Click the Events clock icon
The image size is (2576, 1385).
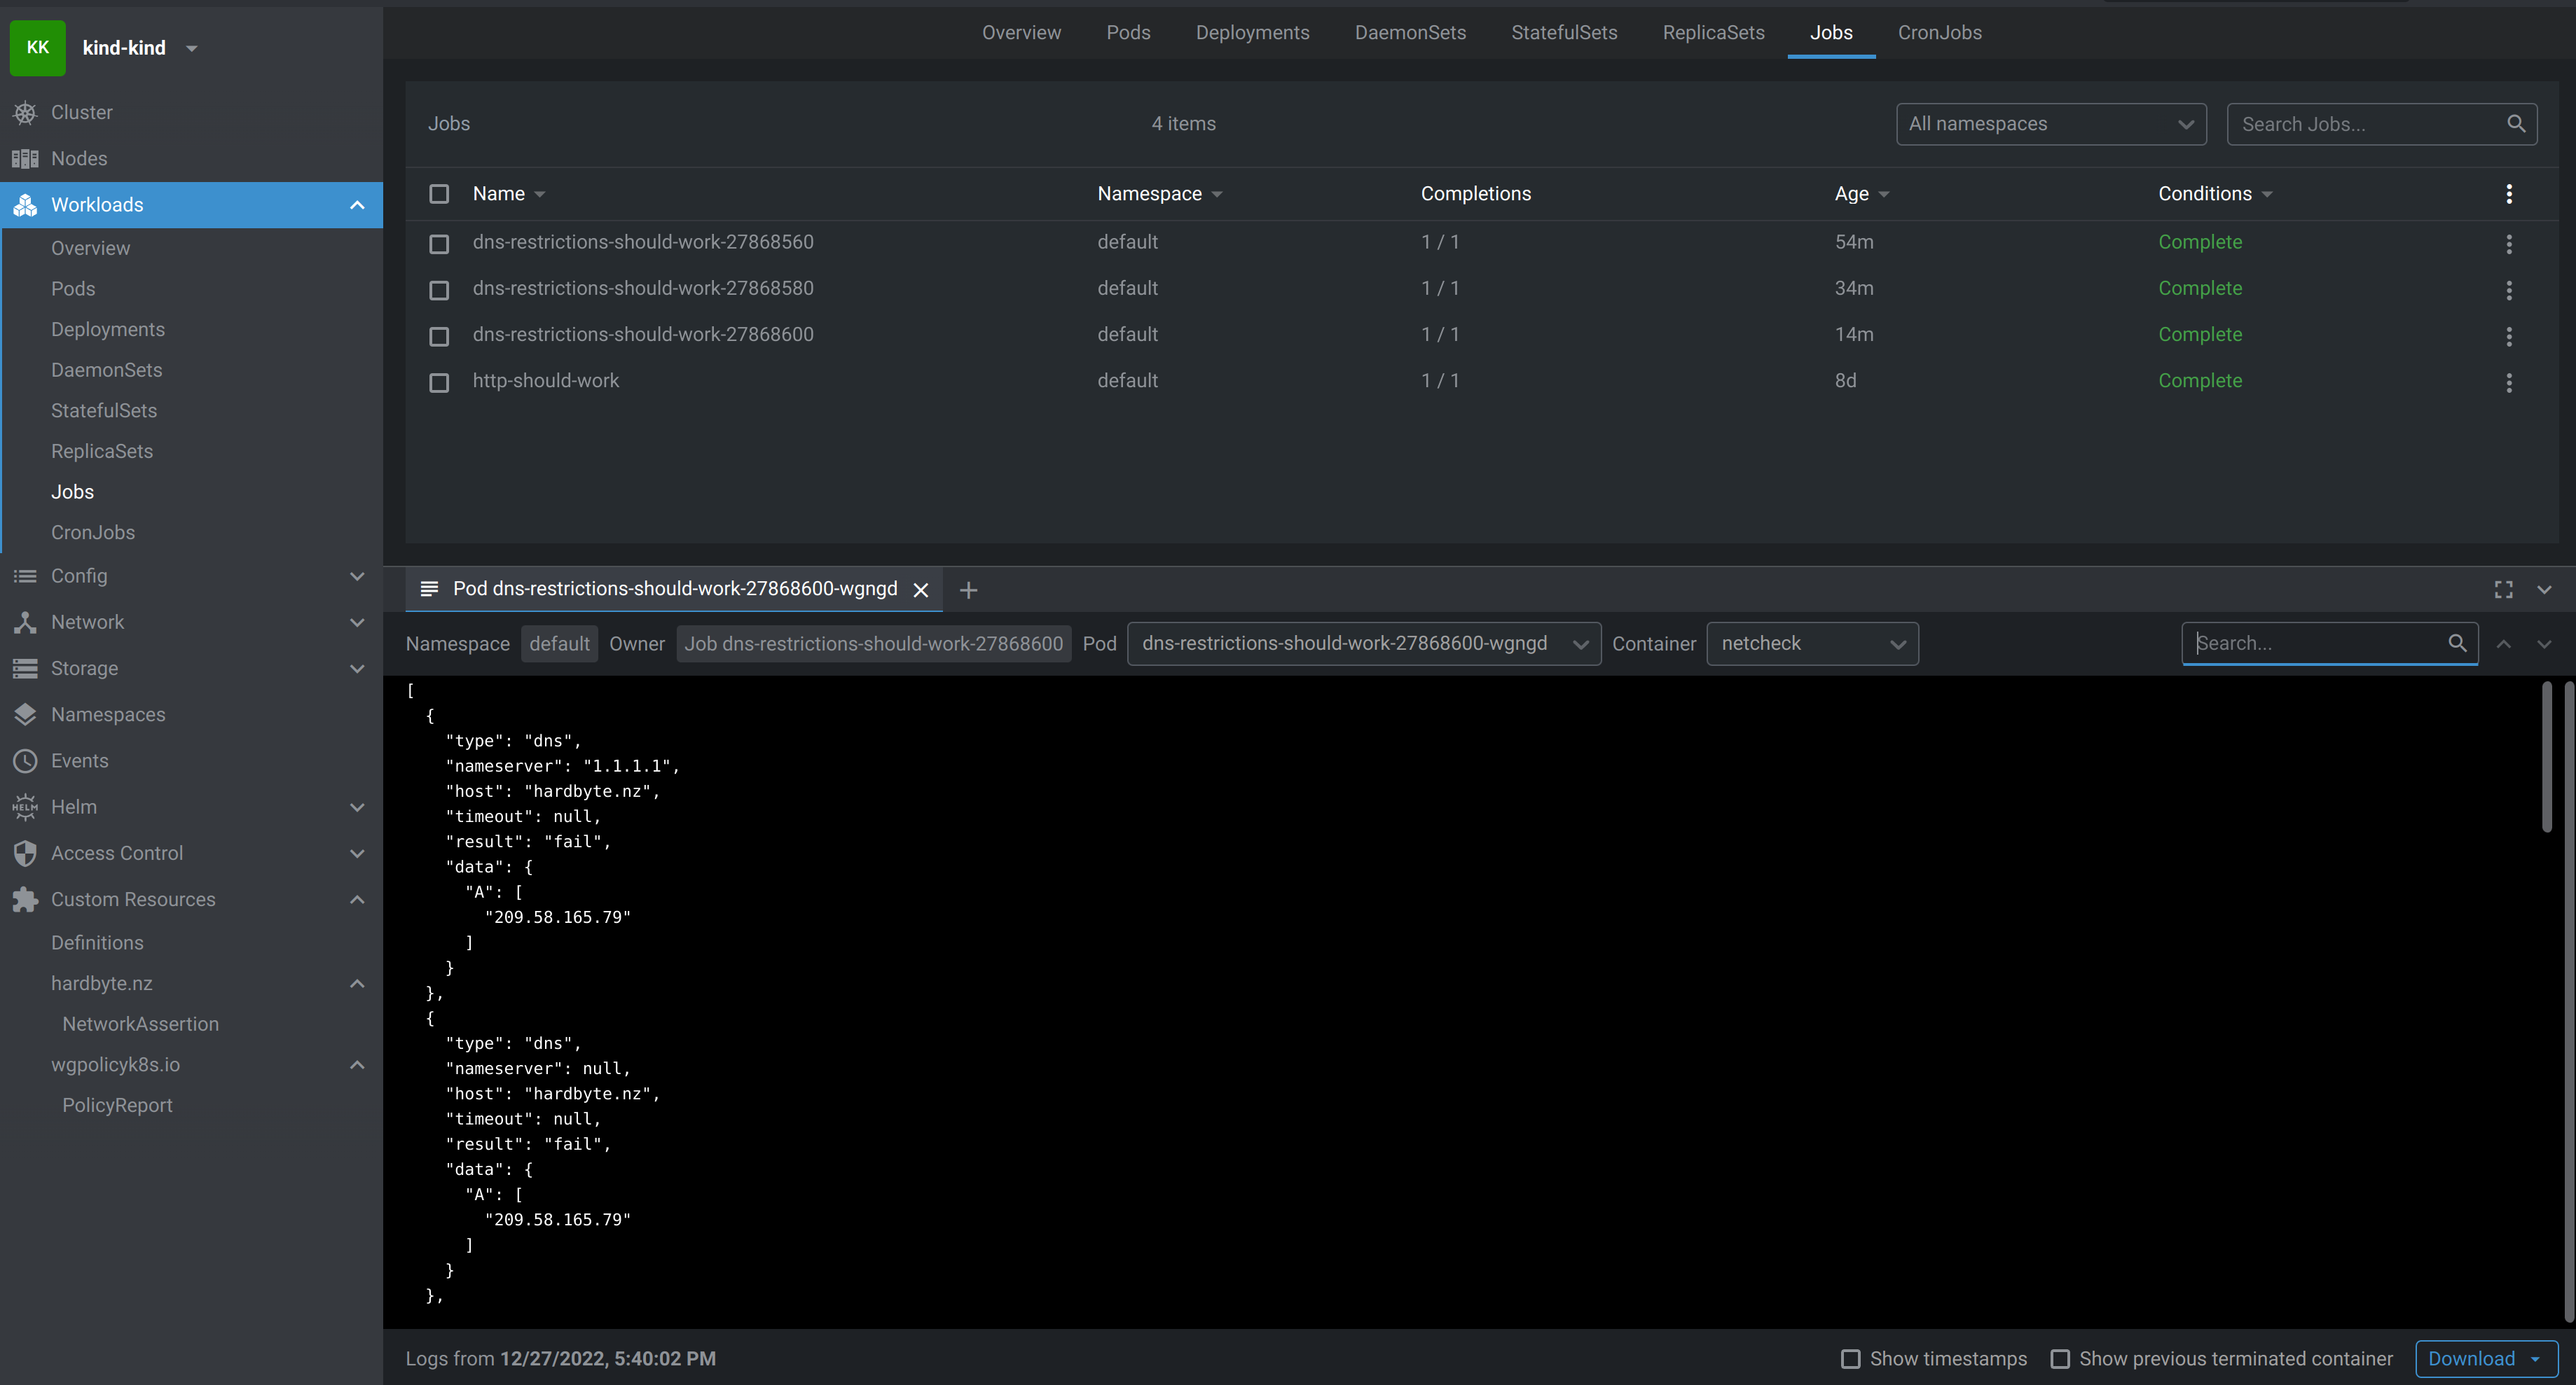[x=25, y=760]
